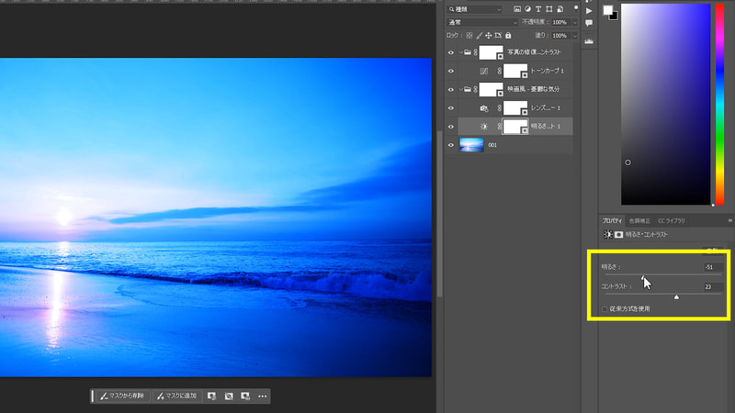Click the pixel layer filter icon
This screenshot has height=413, width=735.
coord(517,9)
